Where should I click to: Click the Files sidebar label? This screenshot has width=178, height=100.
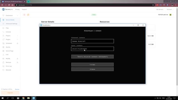coord(7,28)
